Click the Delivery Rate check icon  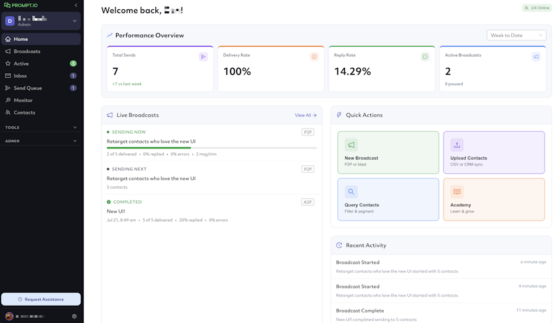coord(314,57)
